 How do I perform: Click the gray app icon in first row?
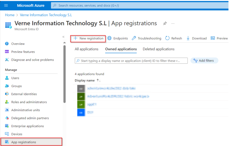pos(81,88)
